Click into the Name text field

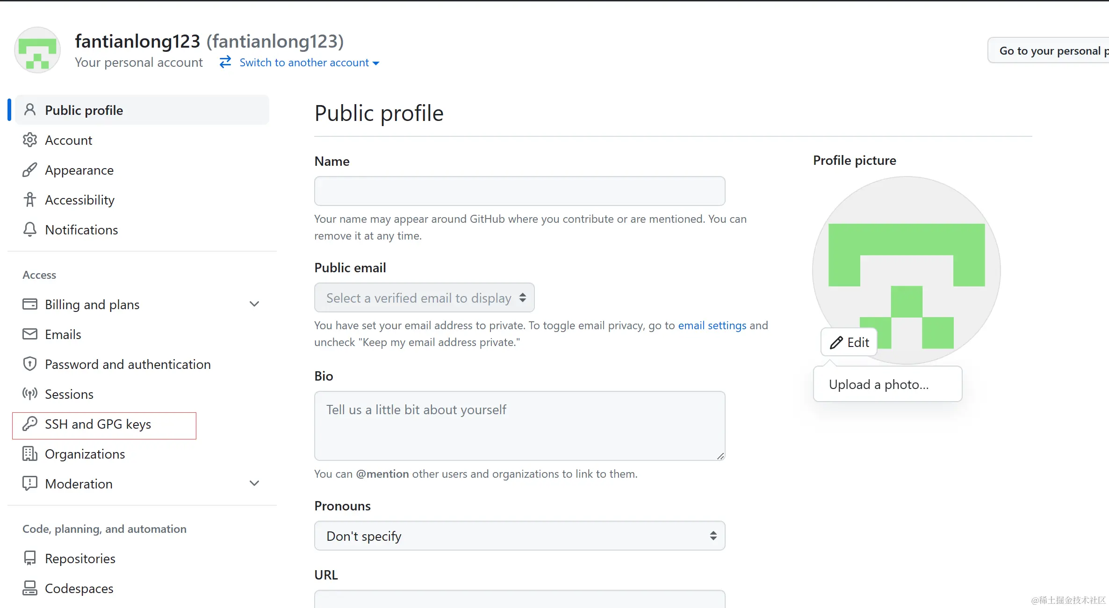pyautogui.click(x=519, y=191)
